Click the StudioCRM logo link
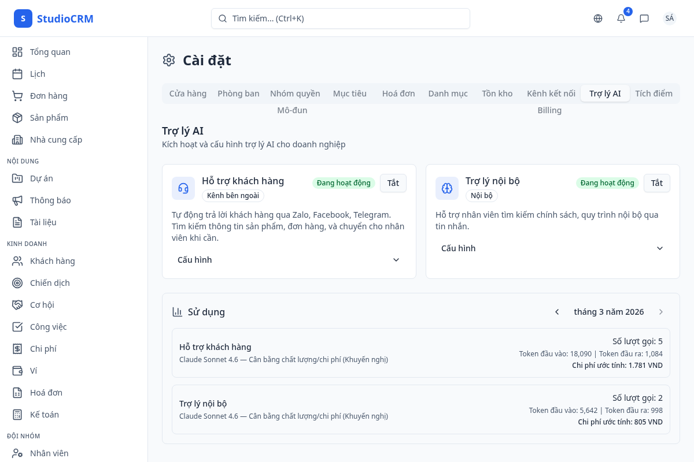694x462 pixels. point(54,18)
